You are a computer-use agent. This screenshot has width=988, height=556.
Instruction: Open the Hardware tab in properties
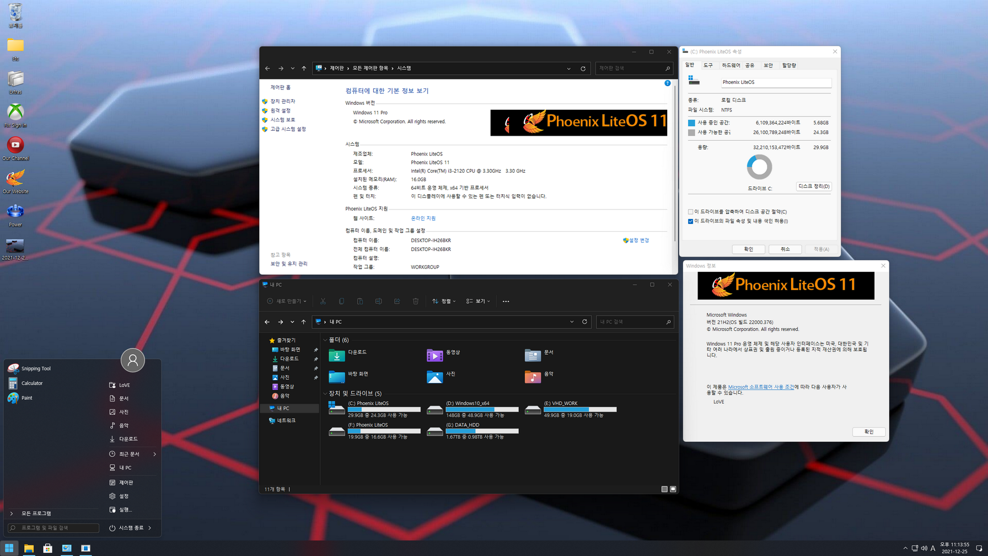(x=731, y=66)
